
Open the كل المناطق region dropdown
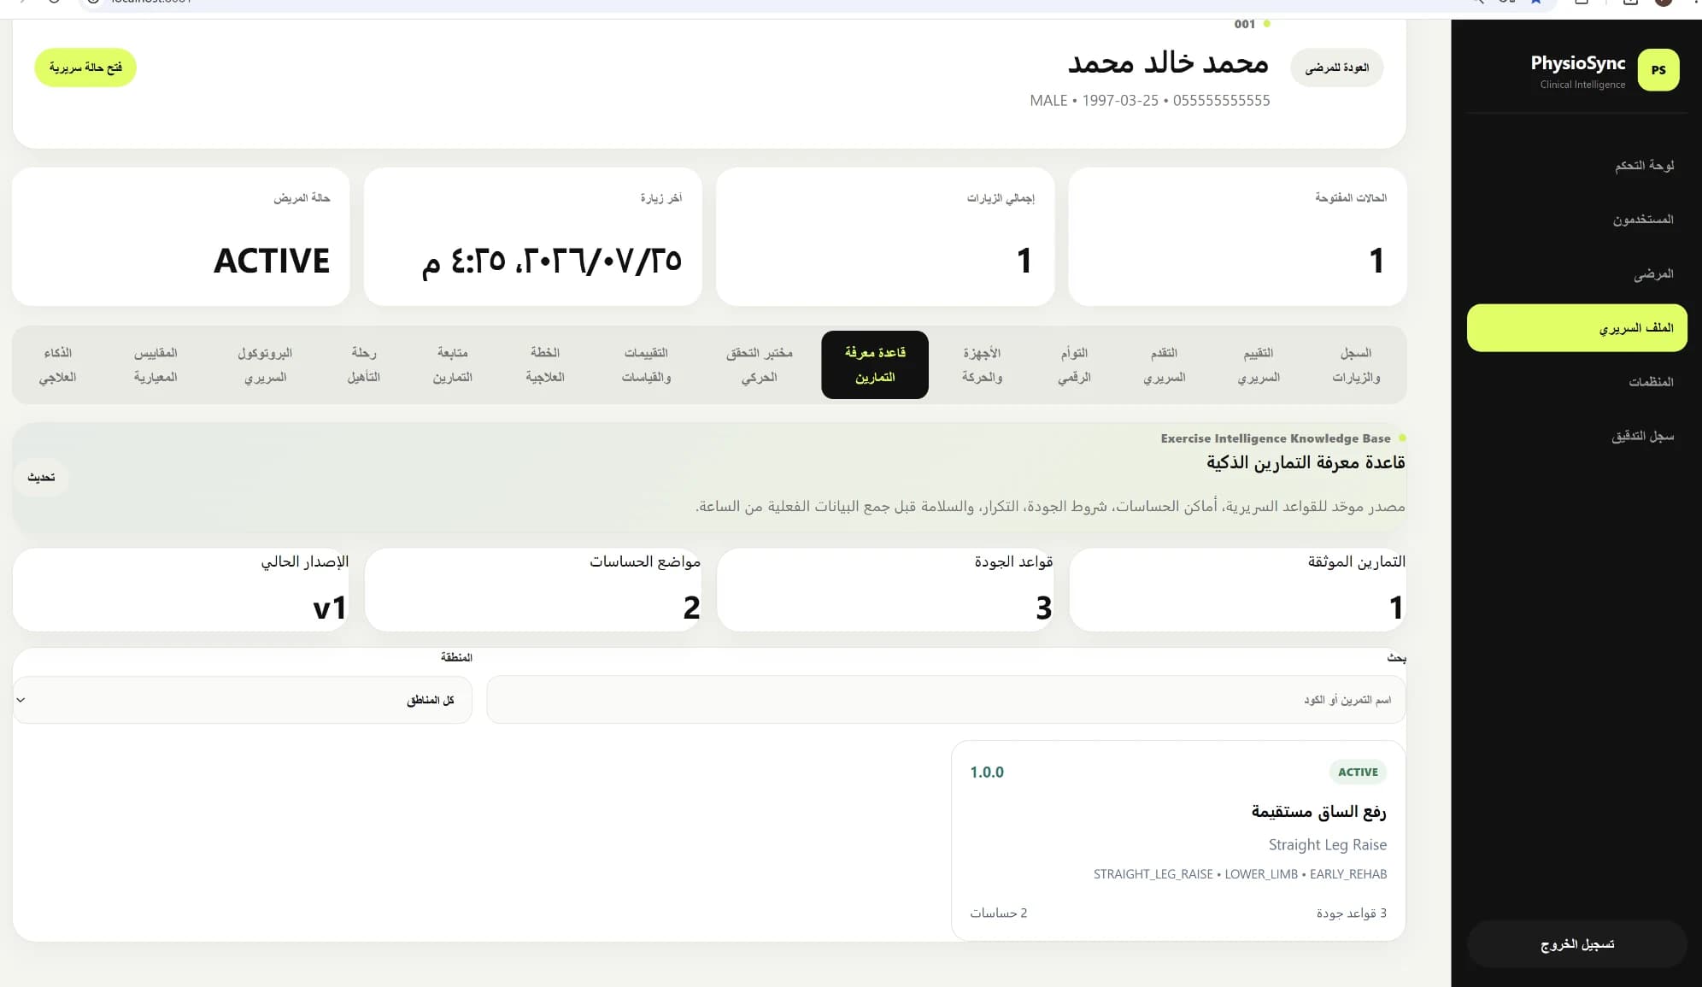[243, 700]
